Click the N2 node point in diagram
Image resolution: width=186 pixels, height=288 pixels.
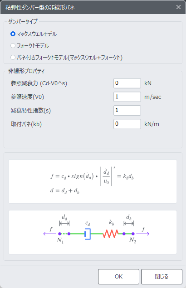tap(133, 234)
